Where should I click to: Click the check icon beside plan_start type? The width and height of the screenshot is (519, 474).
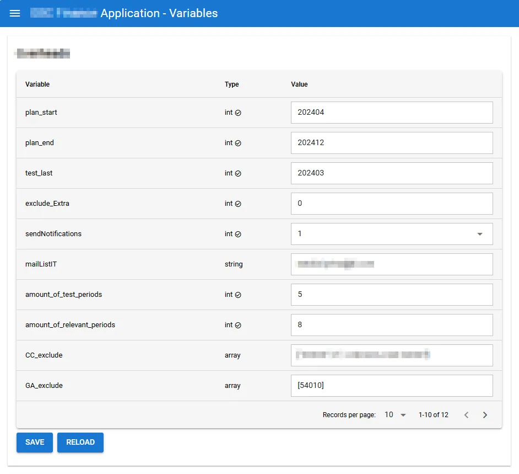238,113
